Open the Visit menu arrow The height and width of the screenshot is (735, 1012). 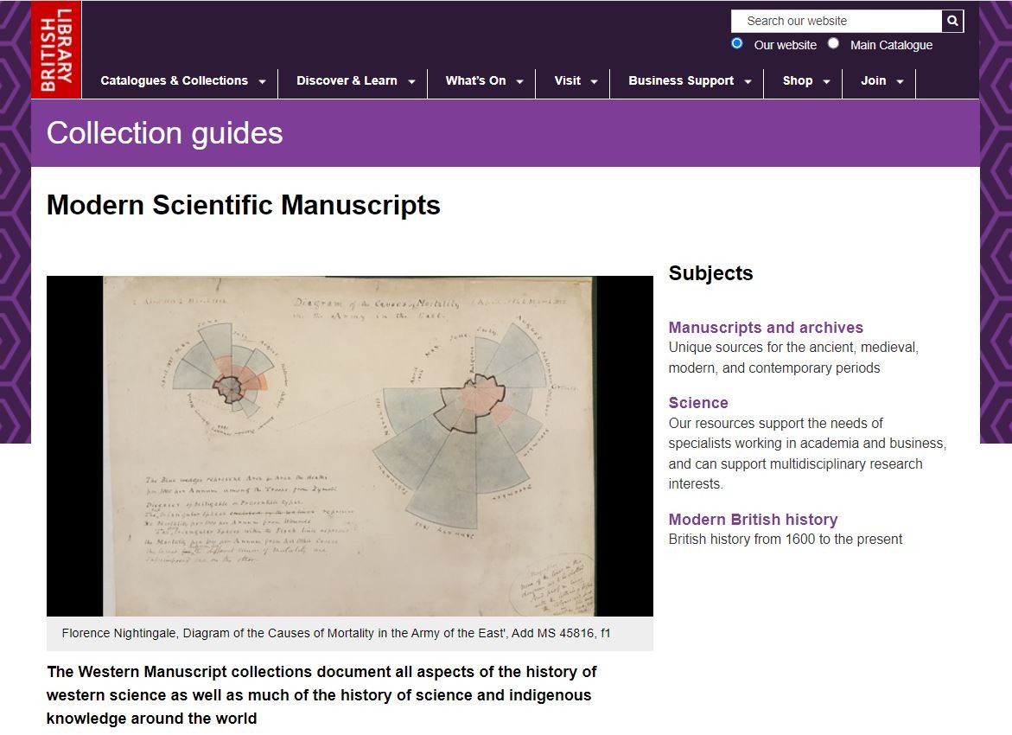tap(594, 82)
